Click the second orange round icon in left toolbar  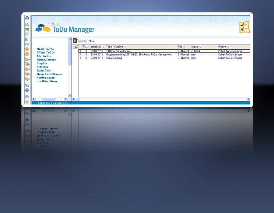coord(27,54)
